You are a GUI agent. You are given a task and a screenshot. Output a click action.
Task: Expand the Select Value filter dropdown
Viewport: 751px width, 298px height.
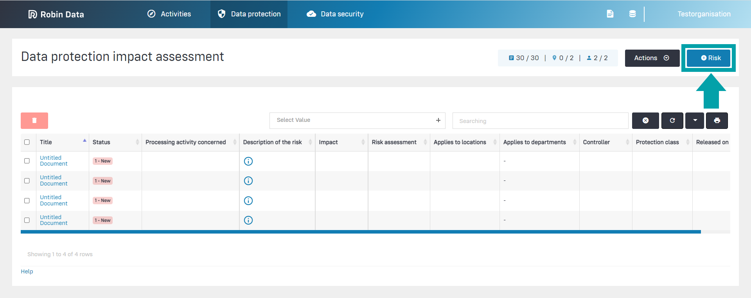point(357,120)
